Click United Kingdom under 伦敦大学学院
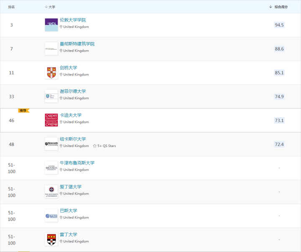 (x=76, y=27)
